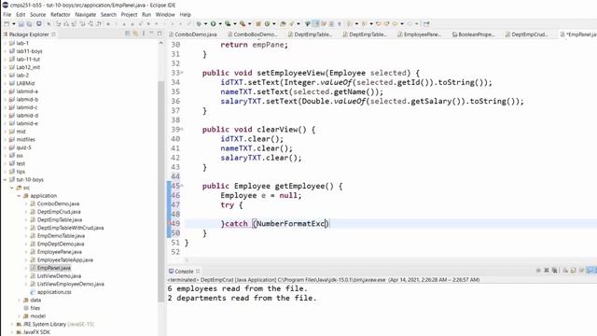The height and width of the screenshot is (336, 597).
Task: Click the New Java Class toolbar icon
Action: click(x=267, y=23)
